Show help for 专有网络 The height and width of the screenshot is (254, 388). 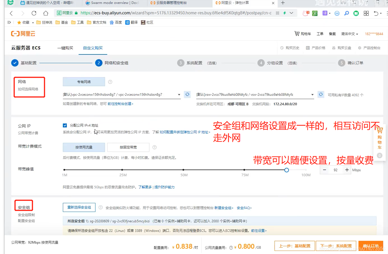pos(110,82)
